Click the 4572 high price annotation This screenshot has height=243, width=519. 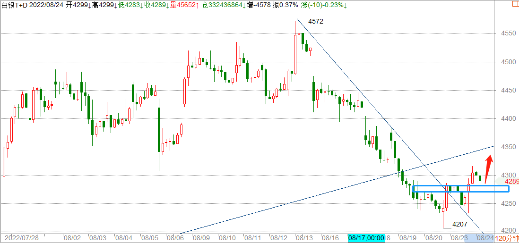point(315,22)
